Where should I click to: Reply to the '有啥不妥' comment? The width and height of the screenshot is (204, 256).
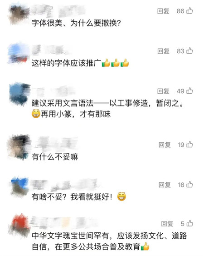coord(165,185)
